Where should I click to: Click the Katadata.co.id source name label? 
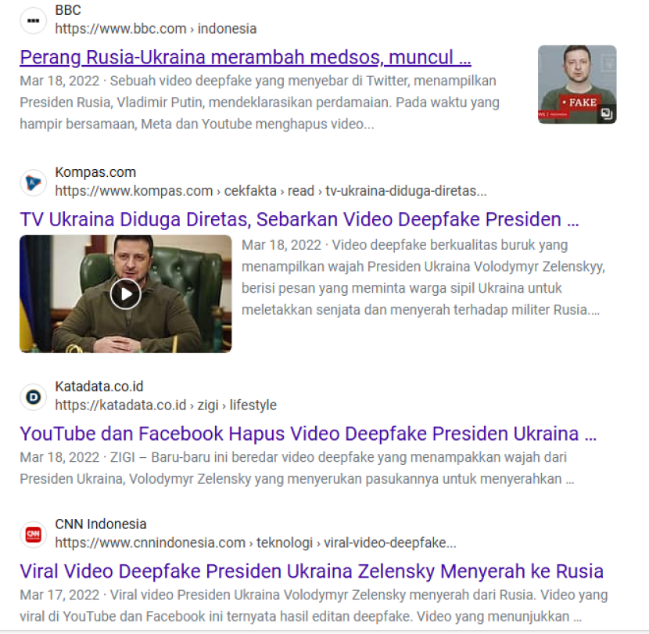point(99,386)
